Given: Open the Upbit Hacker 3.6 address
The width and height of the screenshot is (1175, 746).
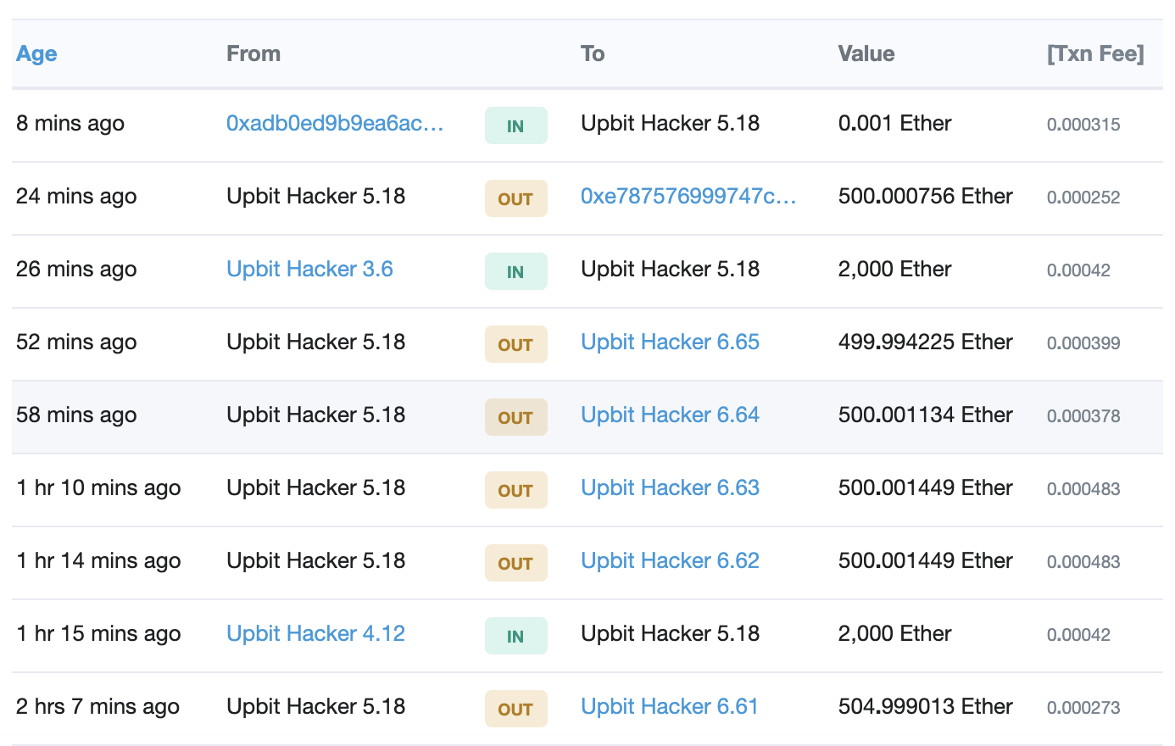Looking at the screenshot, I should pos(309,270).
